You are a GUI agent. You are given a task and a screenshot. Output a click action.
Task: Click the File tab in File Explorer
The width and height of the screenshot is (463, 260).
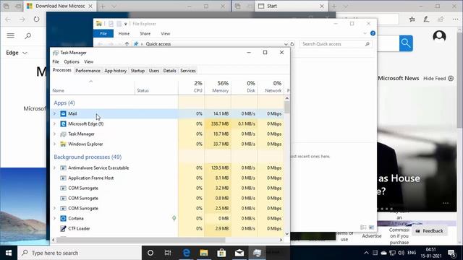tap(103, 34)
